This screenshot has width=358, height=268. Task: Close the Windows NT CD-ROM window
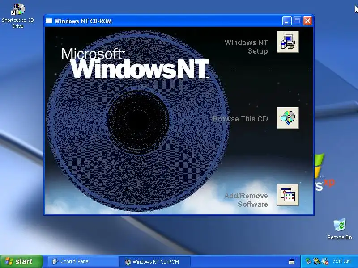[307, 21]
